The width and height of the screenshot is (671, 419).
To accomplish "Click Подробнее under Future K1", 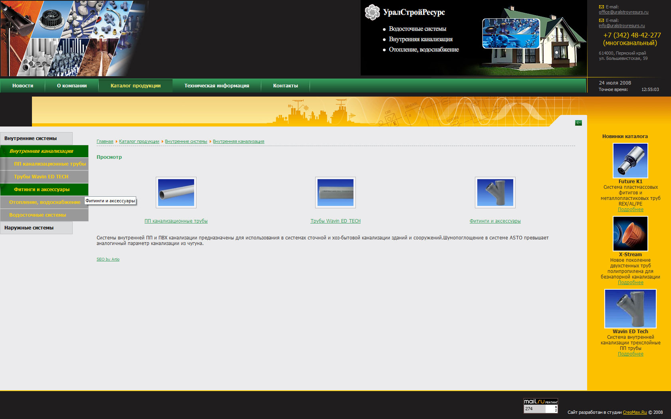I will coord(631,209).
